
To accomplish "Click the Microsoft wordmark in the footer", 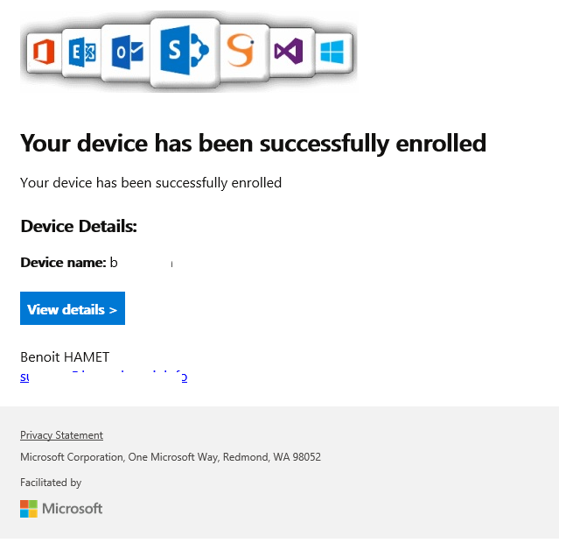I will [x=73, y=509].
